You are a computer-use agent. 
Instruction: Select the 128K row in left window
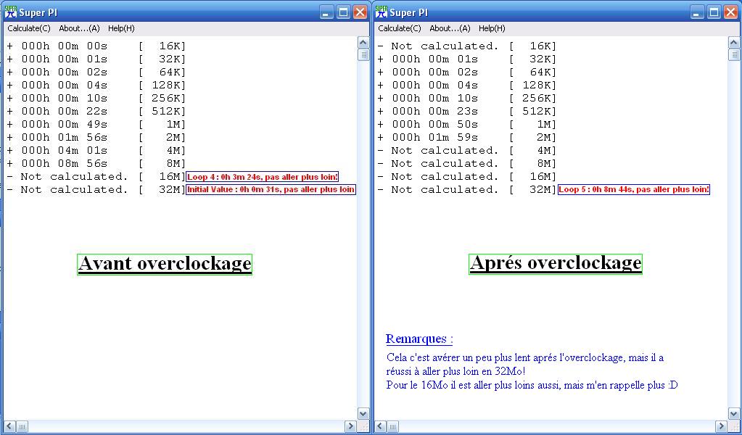tap(96, 85)
